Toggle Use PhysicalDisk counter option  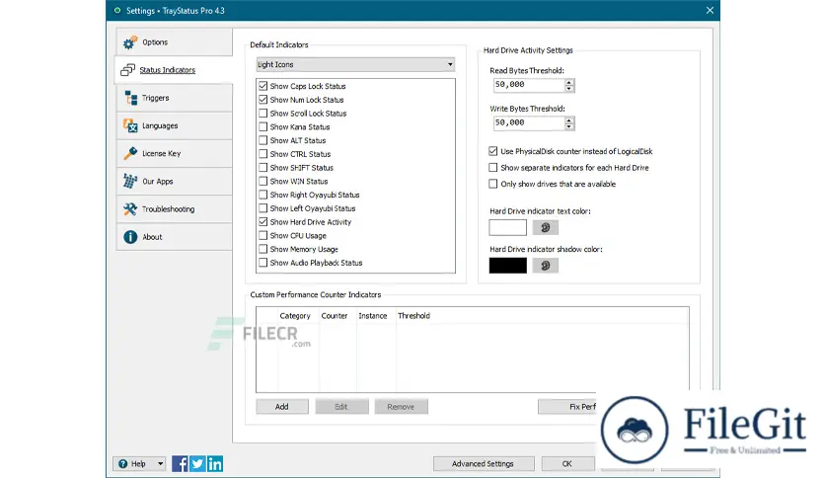(x=493, y=151)
